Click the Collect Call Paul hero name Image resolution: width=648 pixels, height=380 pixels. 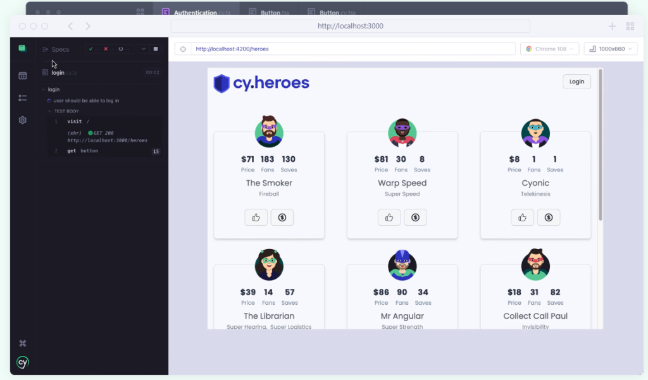click(535, 316)
